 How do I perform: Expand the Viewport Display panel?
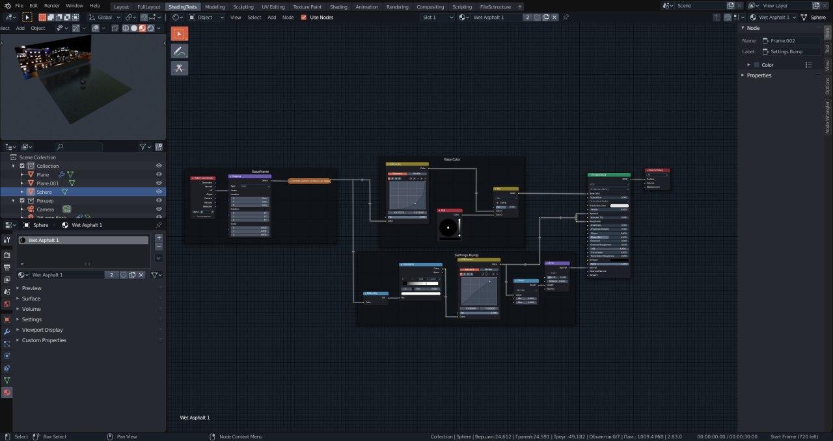point(42,330)
